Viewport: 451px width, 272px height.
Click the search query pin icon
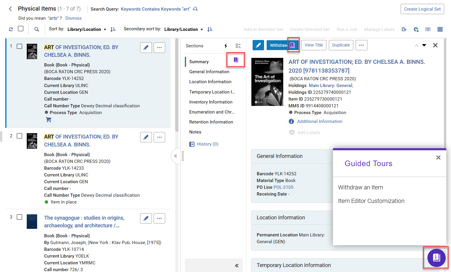coord(195,9)
